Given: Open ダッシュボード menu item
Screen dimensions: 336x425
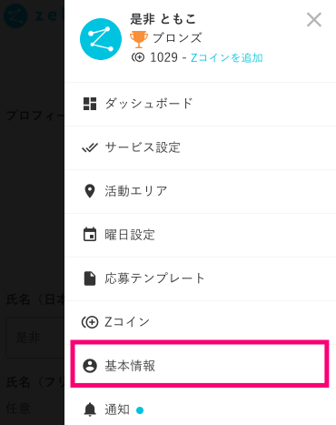Looking at the screenshot, I should click(200, 104).
